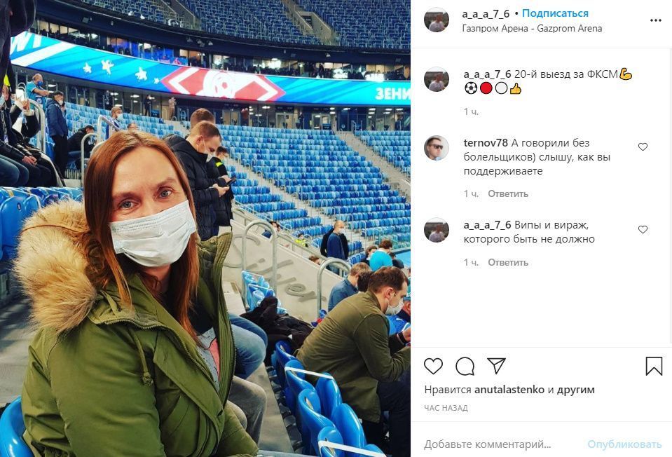
Task: Share post via paper plane icon
Action: [x=496, y=366]
